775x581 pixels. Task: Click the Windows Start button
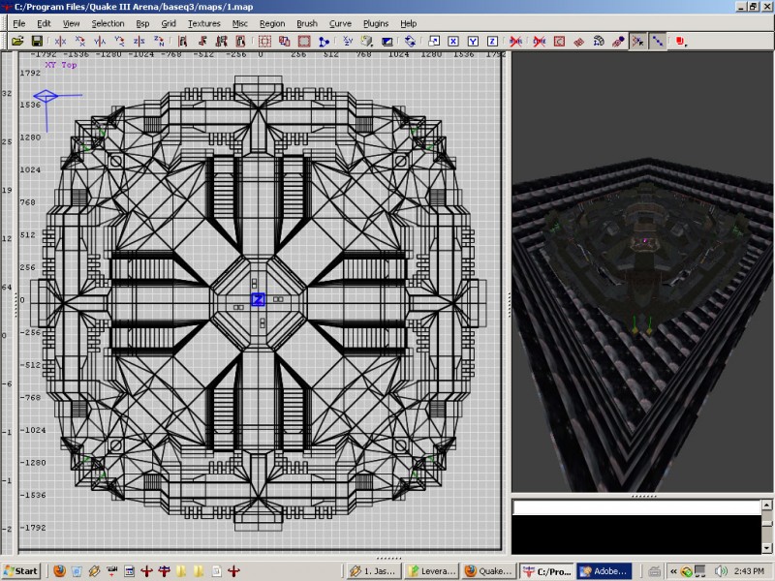(x=20, y=571)
